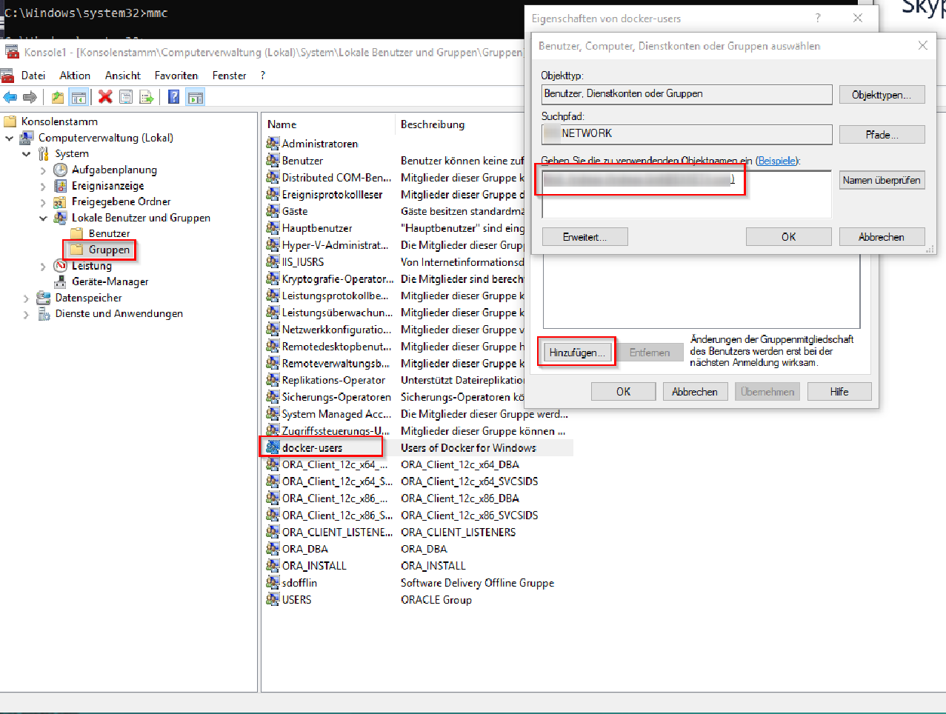The image size is (946, 714).
Task: Collapse the Lokale Benutzer und Gruppen node
Action: (43, 218)
